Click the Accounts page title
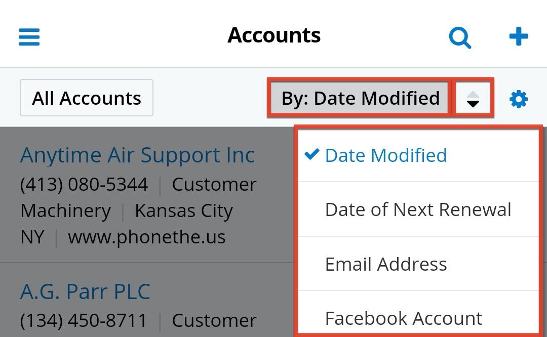Screen dimensions: 547x337 pyautogui.click(x=274, y=35)
